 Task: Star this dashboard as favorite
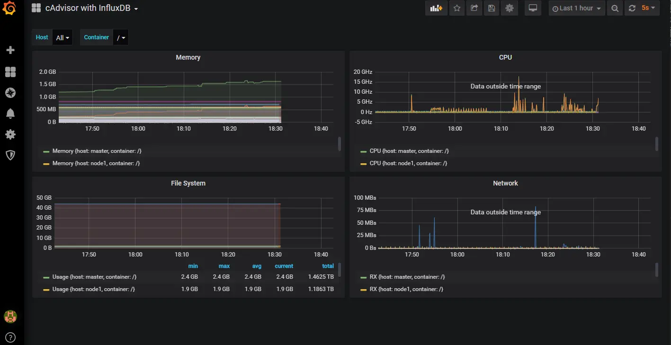pyautogui.click(x=456, y=8)
